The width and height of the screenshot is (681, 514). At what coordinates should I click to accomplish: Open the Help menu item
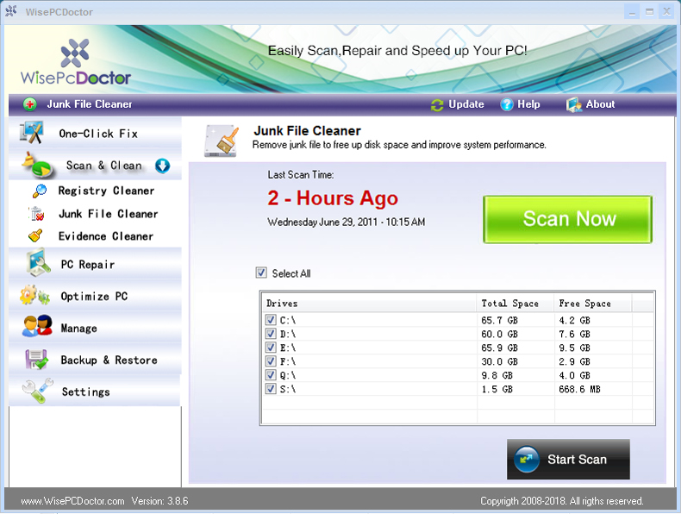tap(520, 104)
